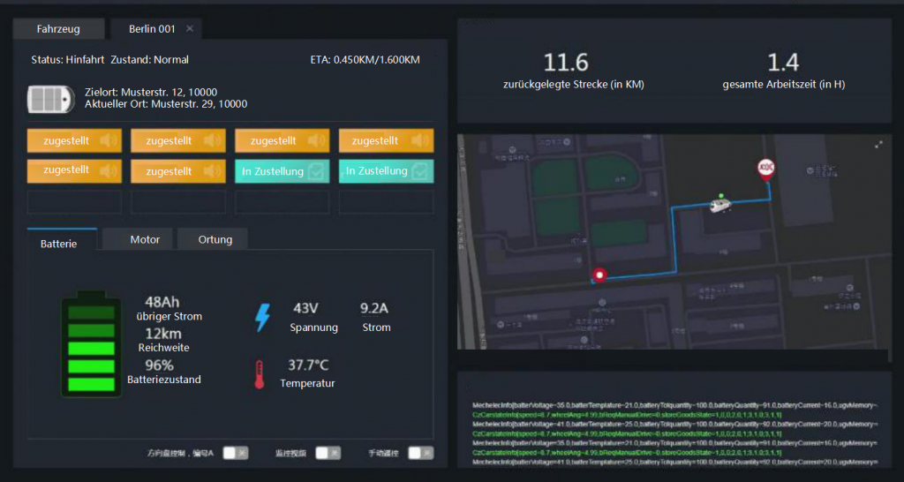Click the green battery level icon

click(91, 345)
